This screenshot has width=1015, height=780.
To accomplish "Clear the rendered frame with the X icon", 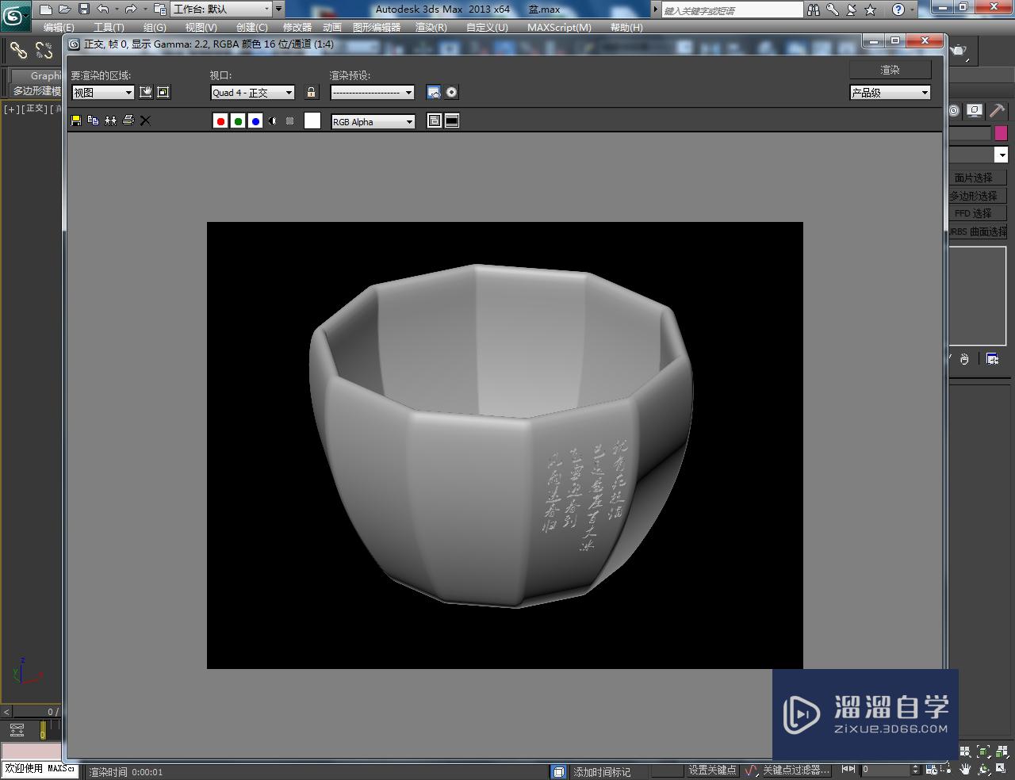I will [145, 120].
